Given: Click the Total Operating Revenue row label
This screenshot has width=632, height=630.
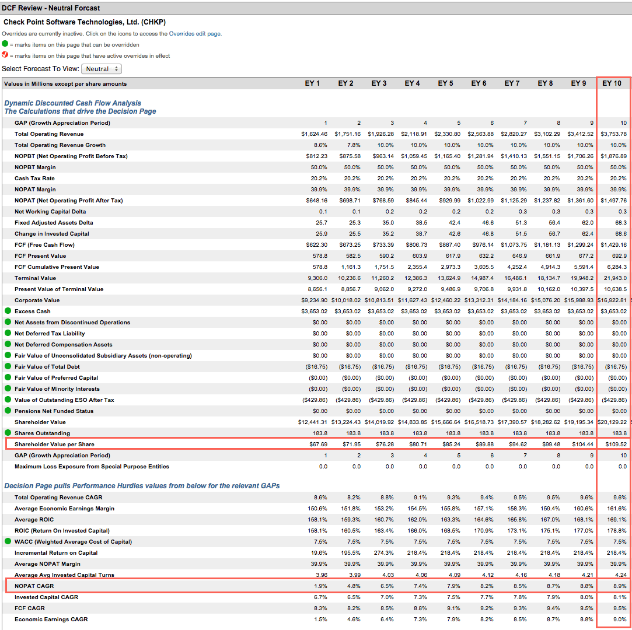Looking at the screenshot, I should point(49,134).
